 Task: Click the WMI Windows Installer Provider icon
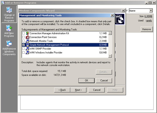(27, 52)
